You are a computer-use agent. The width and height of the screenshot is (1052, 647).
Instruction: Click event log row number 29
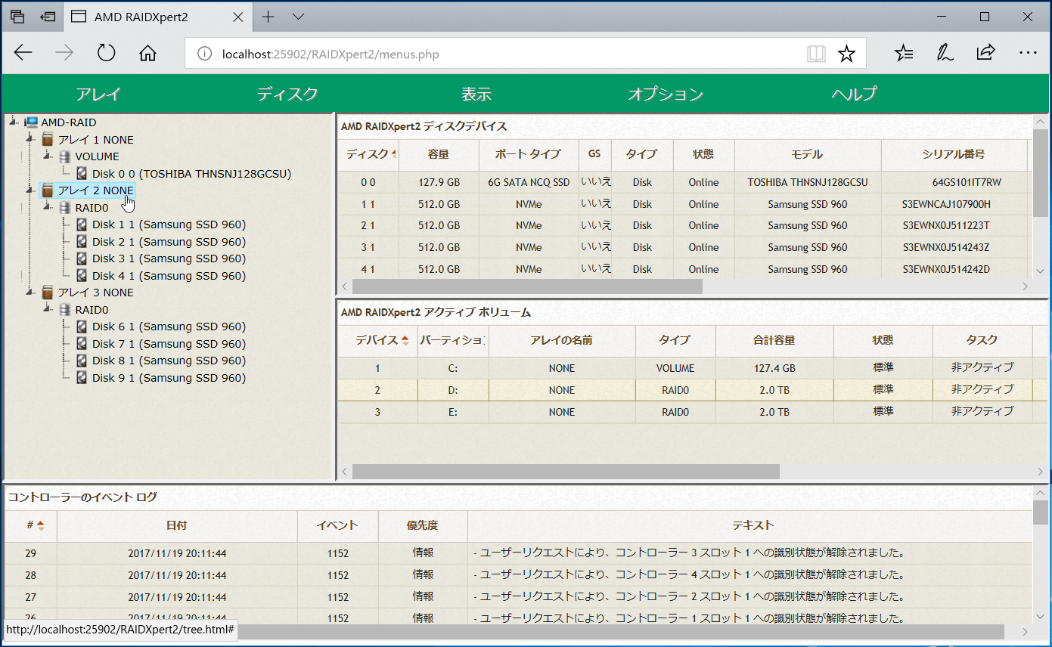coord(30,553)
